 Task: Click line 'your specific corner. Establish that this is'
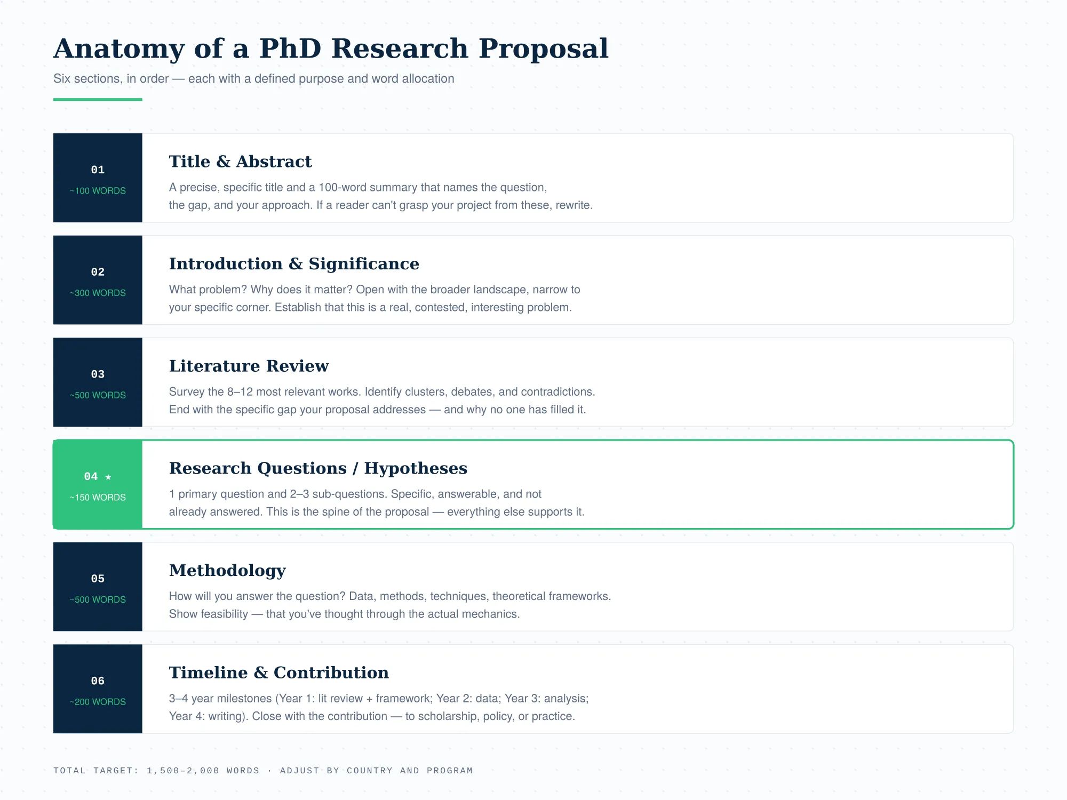[x=370, y=307]
